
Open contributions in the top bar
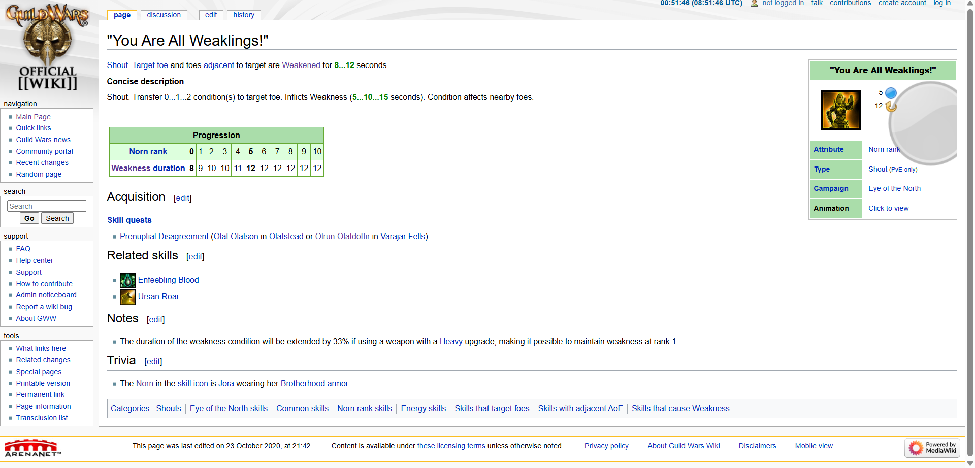point(850,3)
